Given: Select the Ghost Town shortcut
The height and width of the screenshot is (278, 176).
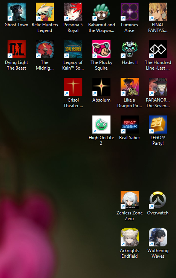Looking at the screenshot, I should [x=16, y=12].
